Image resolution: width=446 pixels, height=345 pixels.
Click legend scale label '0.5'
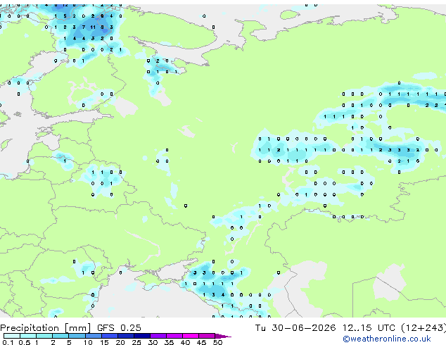(x=24, y=342)
